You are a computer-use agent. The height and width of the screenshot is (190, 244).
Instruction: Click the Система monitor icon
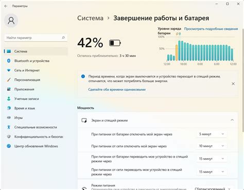[9, 51]
